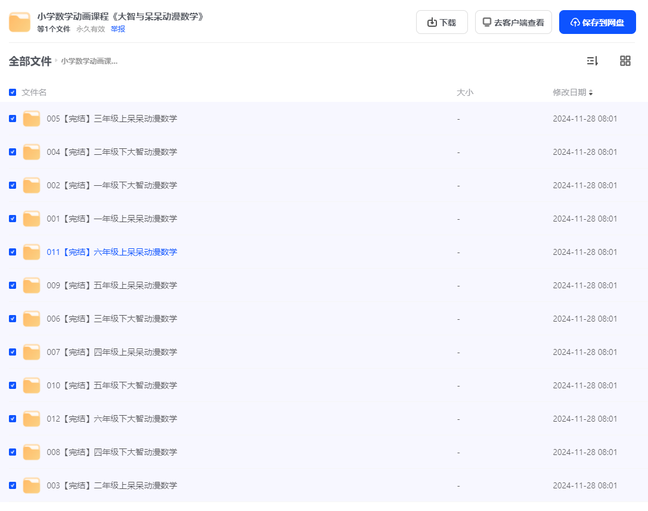Click the folder icon of 012 六年级下大智动漫数学
Image resolution: width=648 pixels, height=511 pixels.
click(31, 419)
